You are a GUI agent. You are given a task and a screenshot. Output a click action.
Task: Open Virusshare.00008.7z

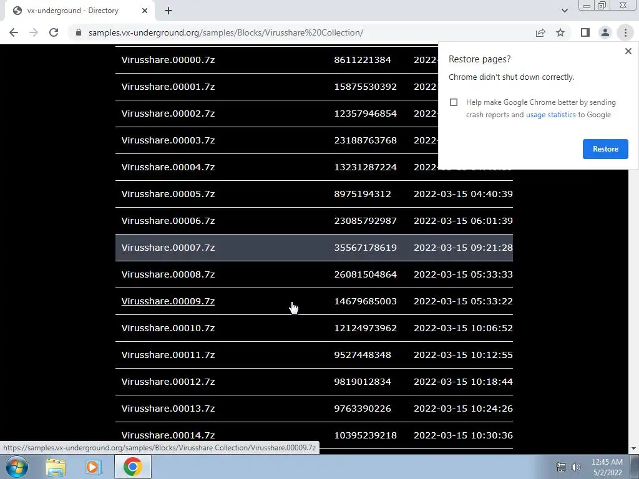pyautogui.click(x=168, y=274)
